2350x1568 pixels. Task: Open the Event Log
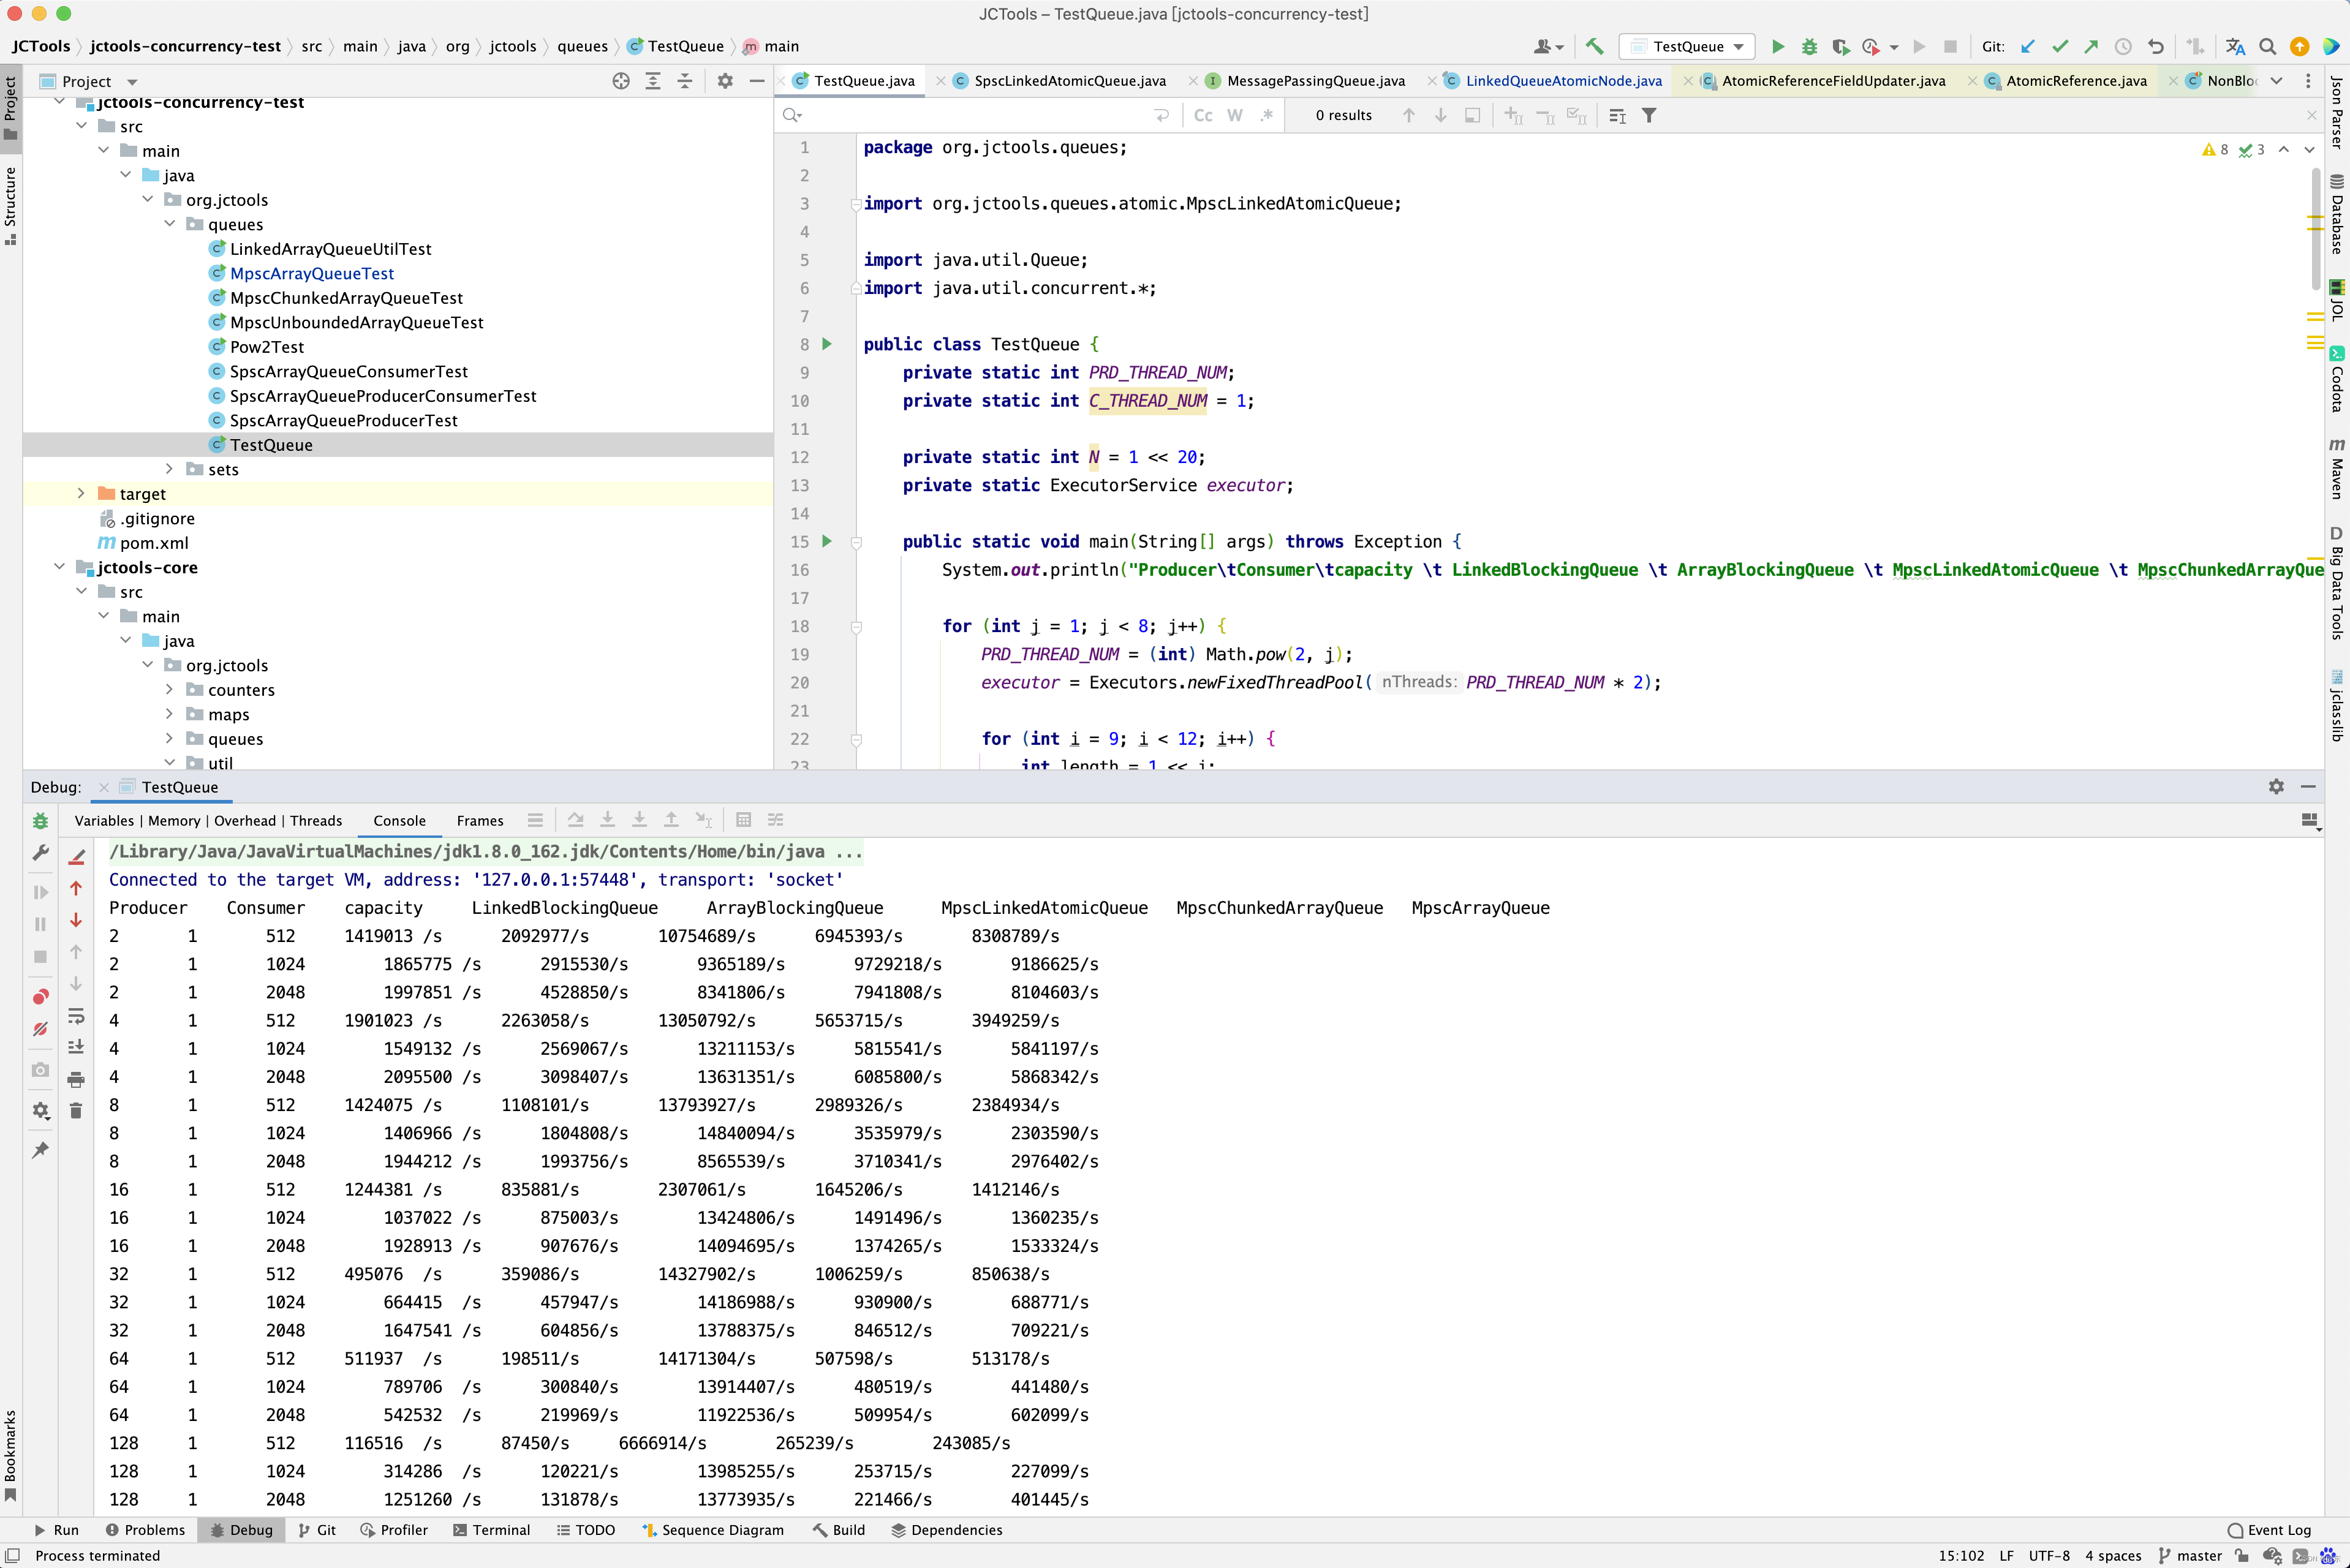point(2269,1530)
